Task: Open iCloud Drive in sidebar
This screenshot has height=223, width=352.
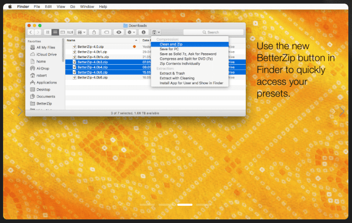Action: 43,54
